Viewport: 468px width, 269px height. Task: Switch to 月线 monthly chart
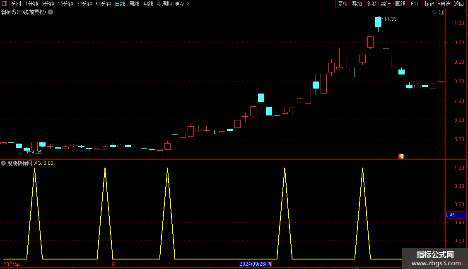click(x=148, y=4)
